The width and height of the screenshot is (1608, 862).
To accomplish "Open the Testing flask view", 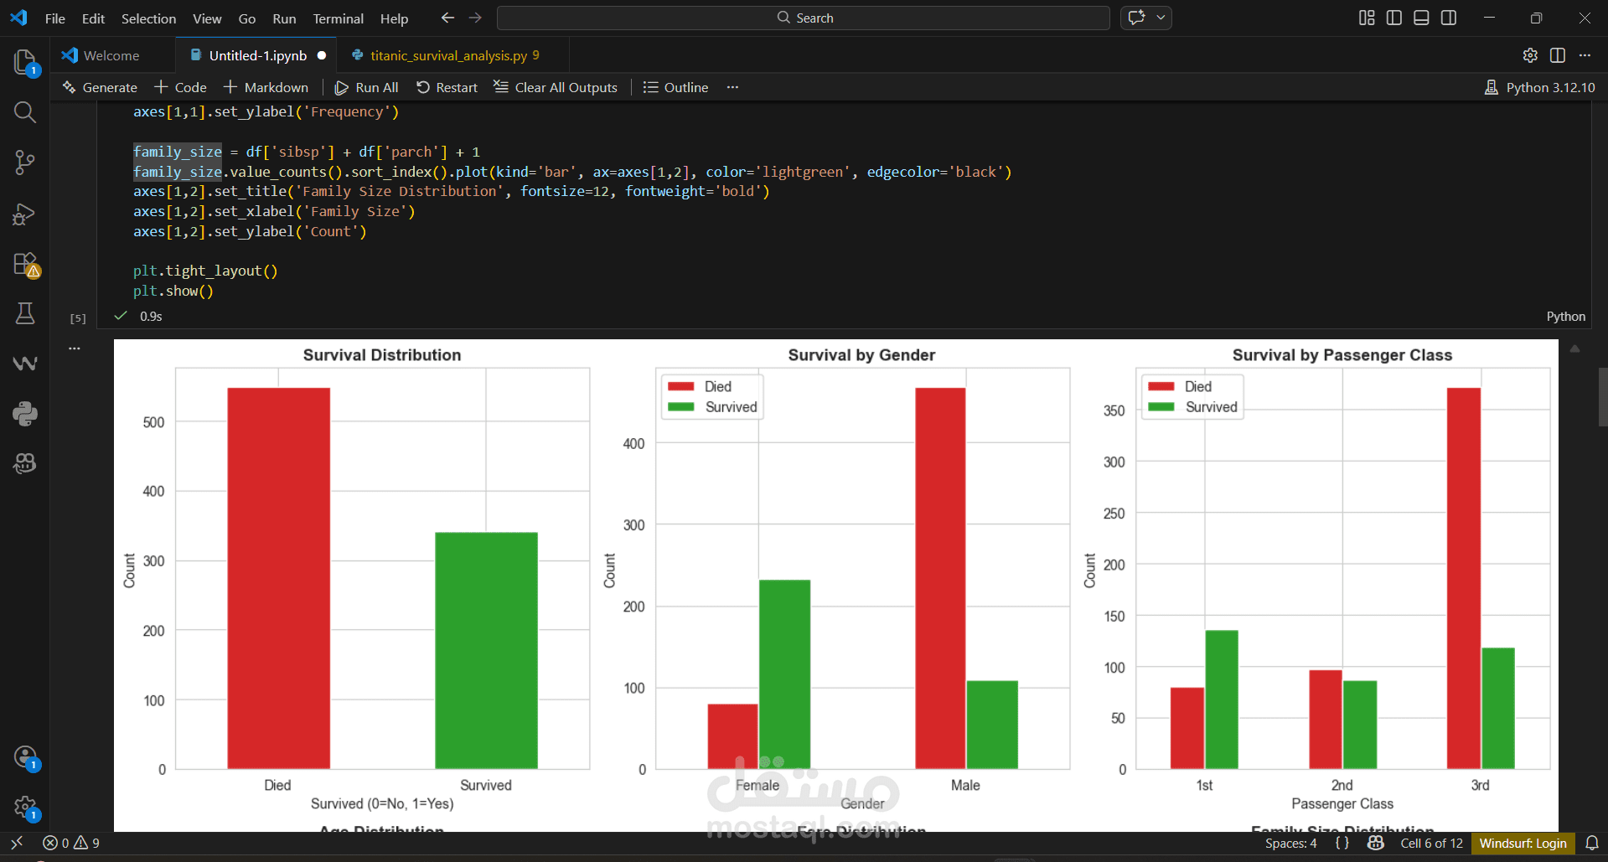I will click(25, 313).
